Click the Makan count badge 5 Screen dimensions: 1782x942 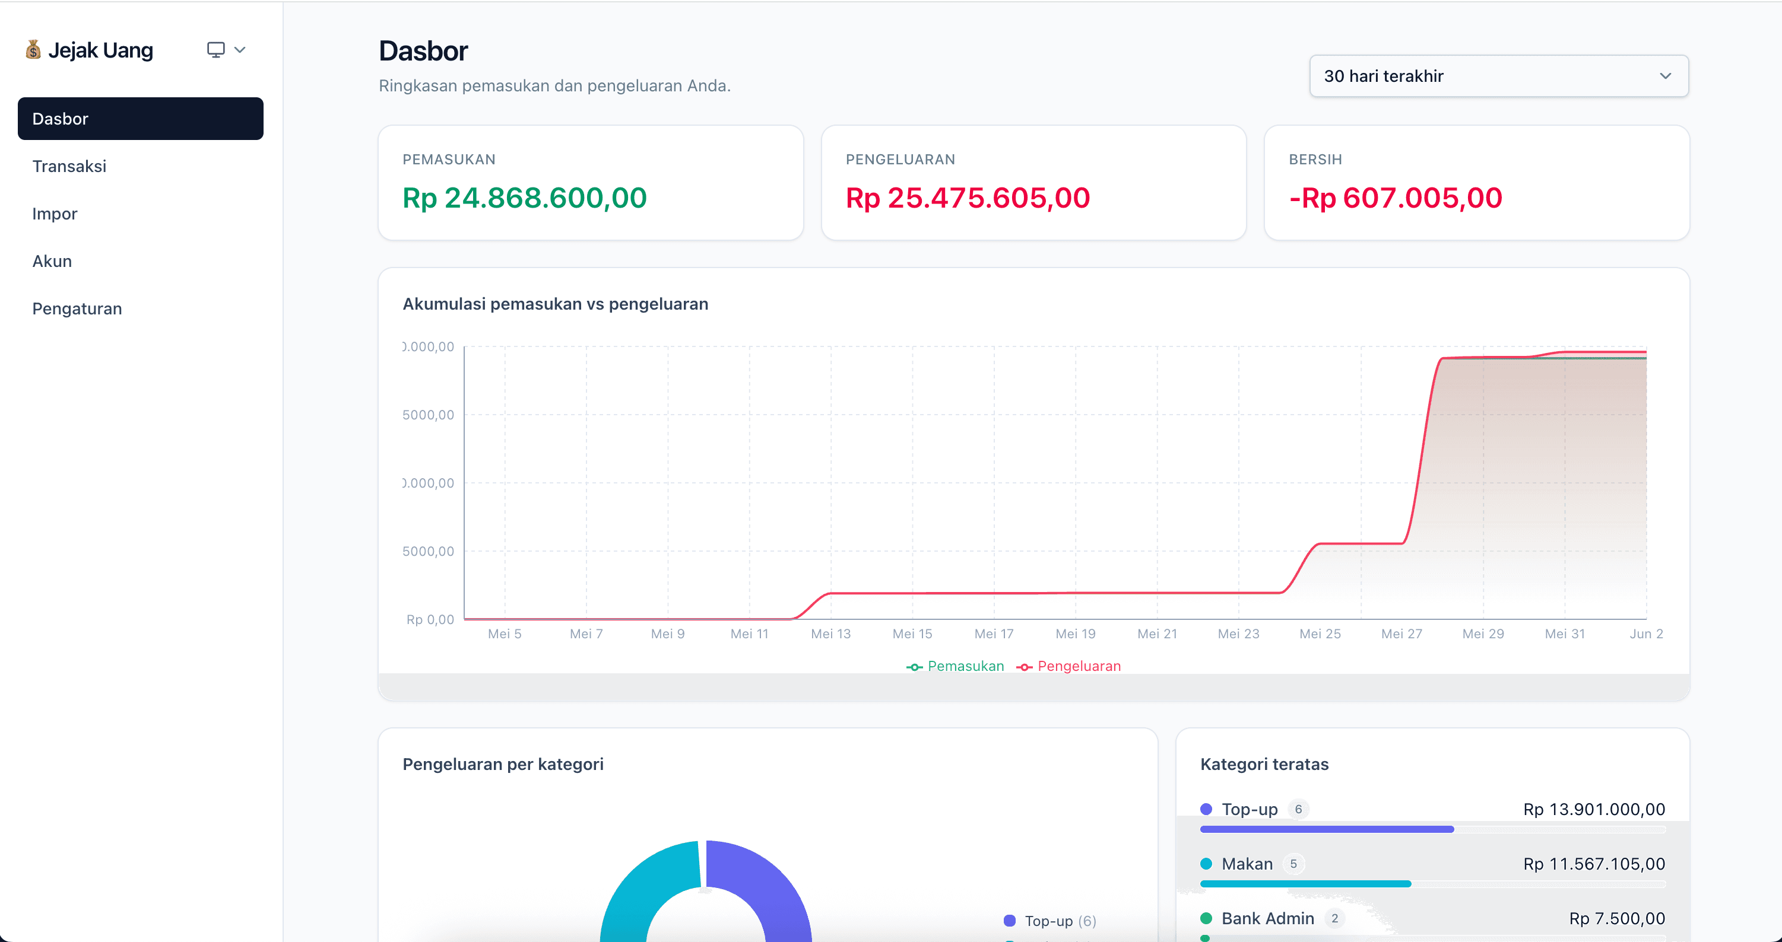pos(1293,864)
